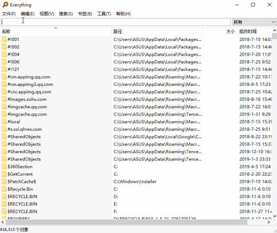Click folder icon of $RECYCLE.BIN on F:
The image size is (277, 233).
pyautogui.click(x=4, y=211)
